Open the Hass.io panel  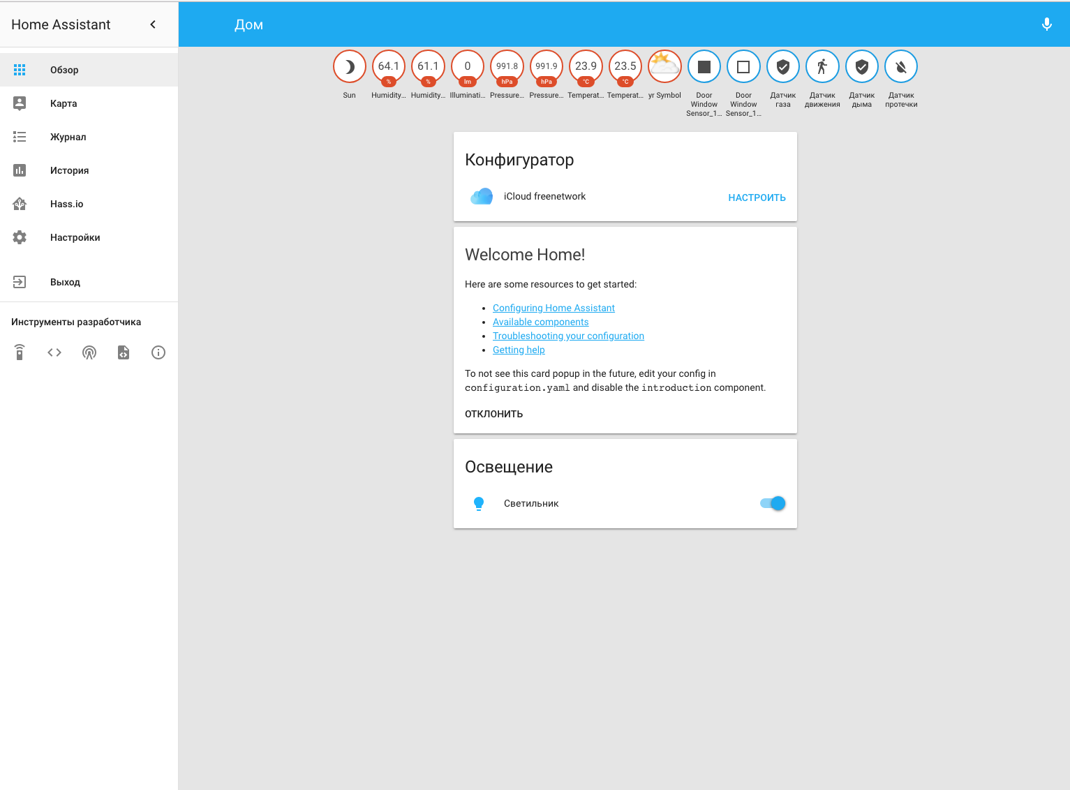pos(89,204)
